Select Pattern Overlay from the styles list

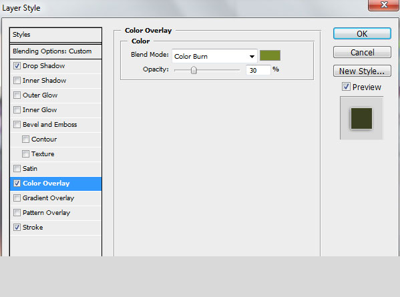coord(55,213)
